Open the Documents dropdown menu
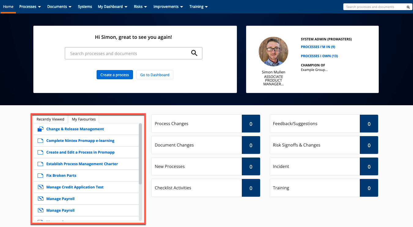413x227 pixels. click(59, 7)
